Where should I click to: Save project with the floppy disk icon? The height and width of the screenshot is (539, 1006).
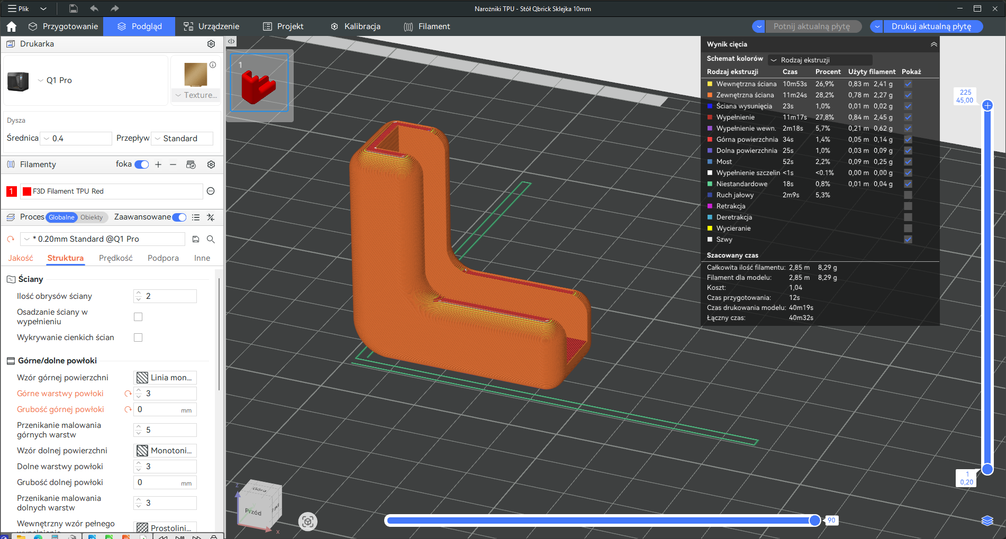74,8
